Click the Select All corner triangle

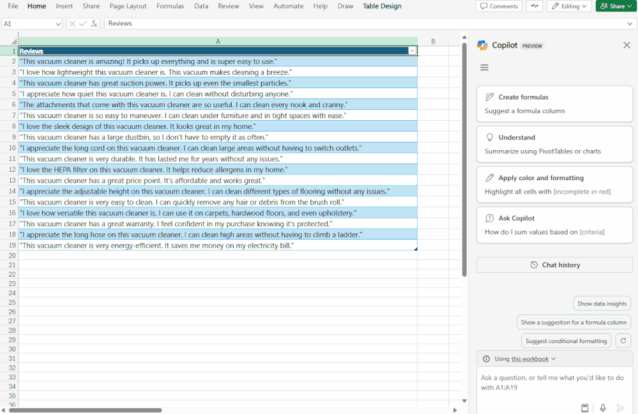pyautogui.click(x=14, y=42)
